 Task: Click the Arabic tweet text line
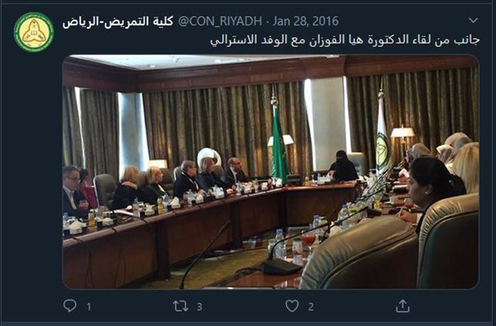click(345, 40)
